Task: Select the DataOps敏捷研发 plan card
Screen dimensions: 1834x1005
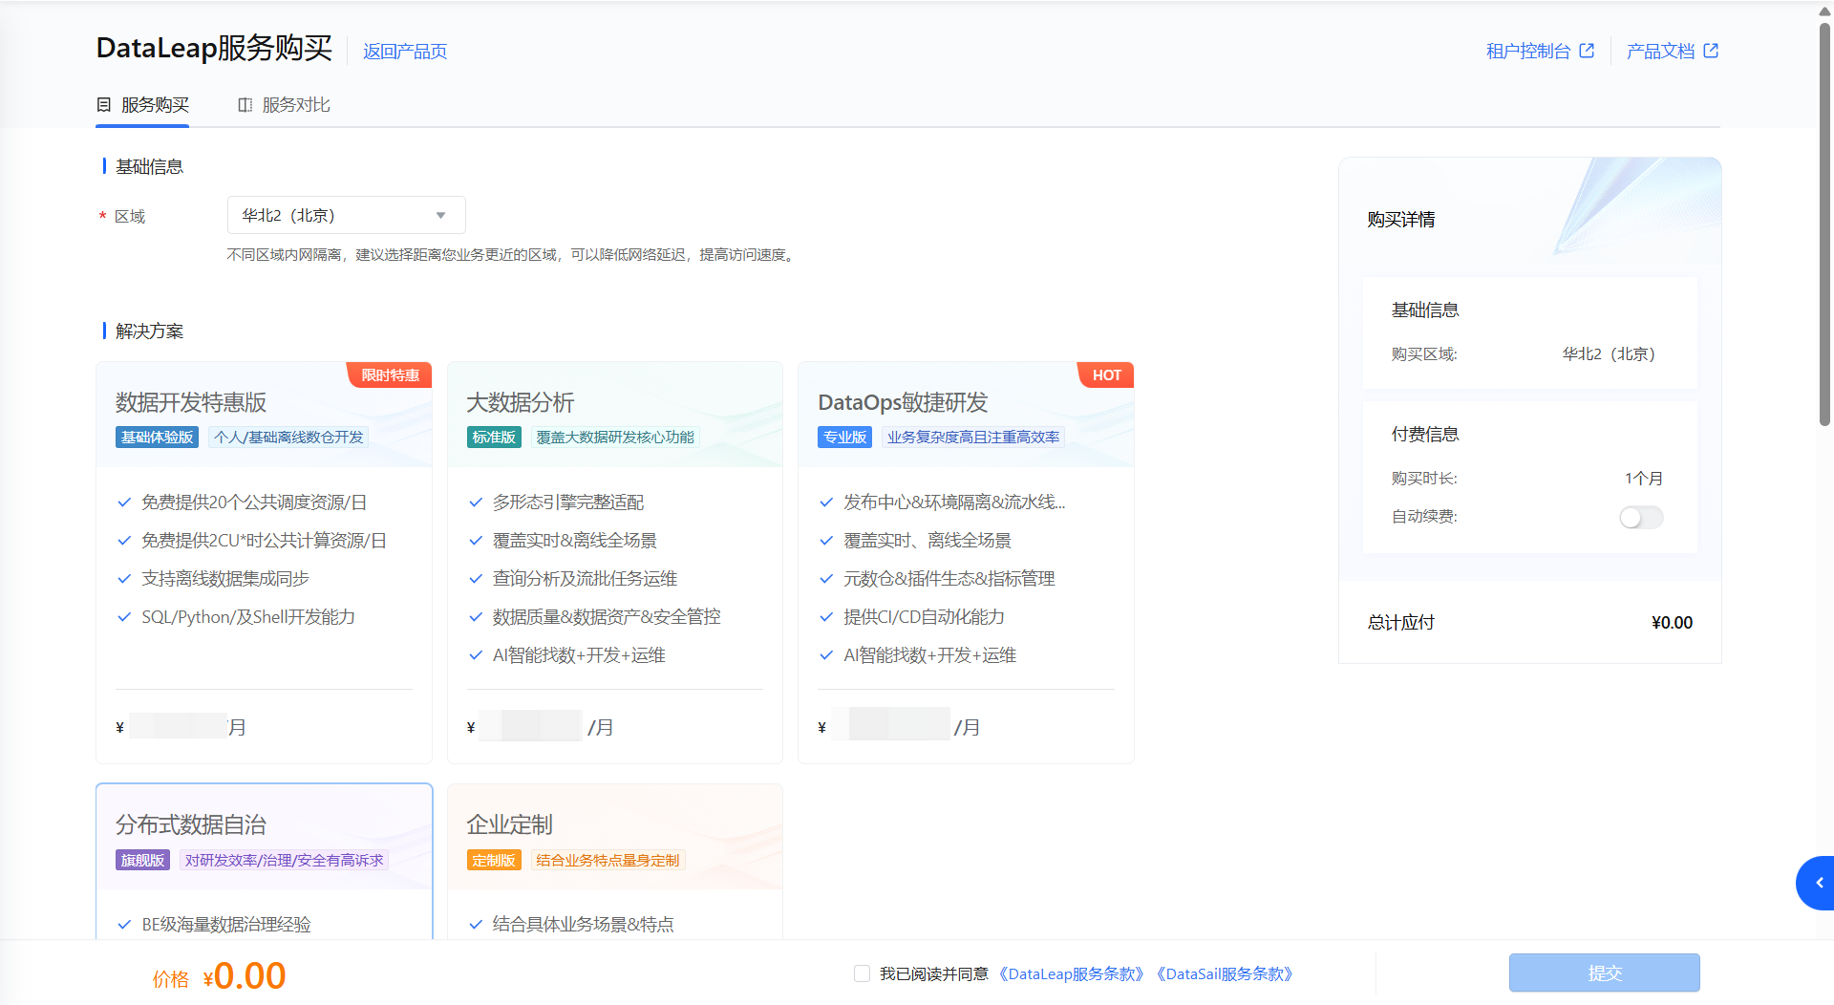Action: [x=966, y=563]
